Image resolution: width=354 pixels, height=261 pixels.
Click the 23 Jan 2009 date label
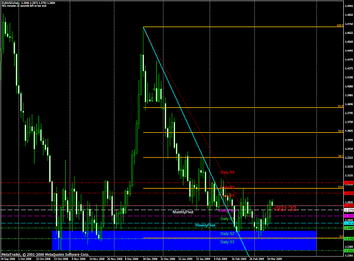tap(203, 259)
